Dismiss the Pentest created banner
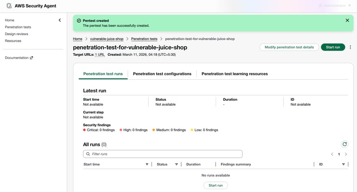This screenshot has height=192, width=357. [347, 20]
